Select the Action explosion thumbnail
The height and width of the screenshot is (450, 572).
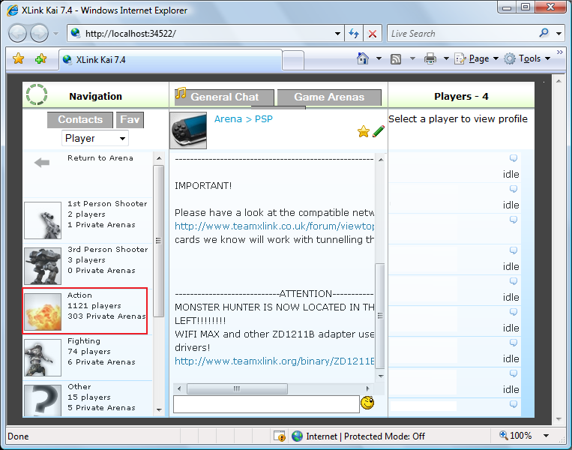pos(43,312)
